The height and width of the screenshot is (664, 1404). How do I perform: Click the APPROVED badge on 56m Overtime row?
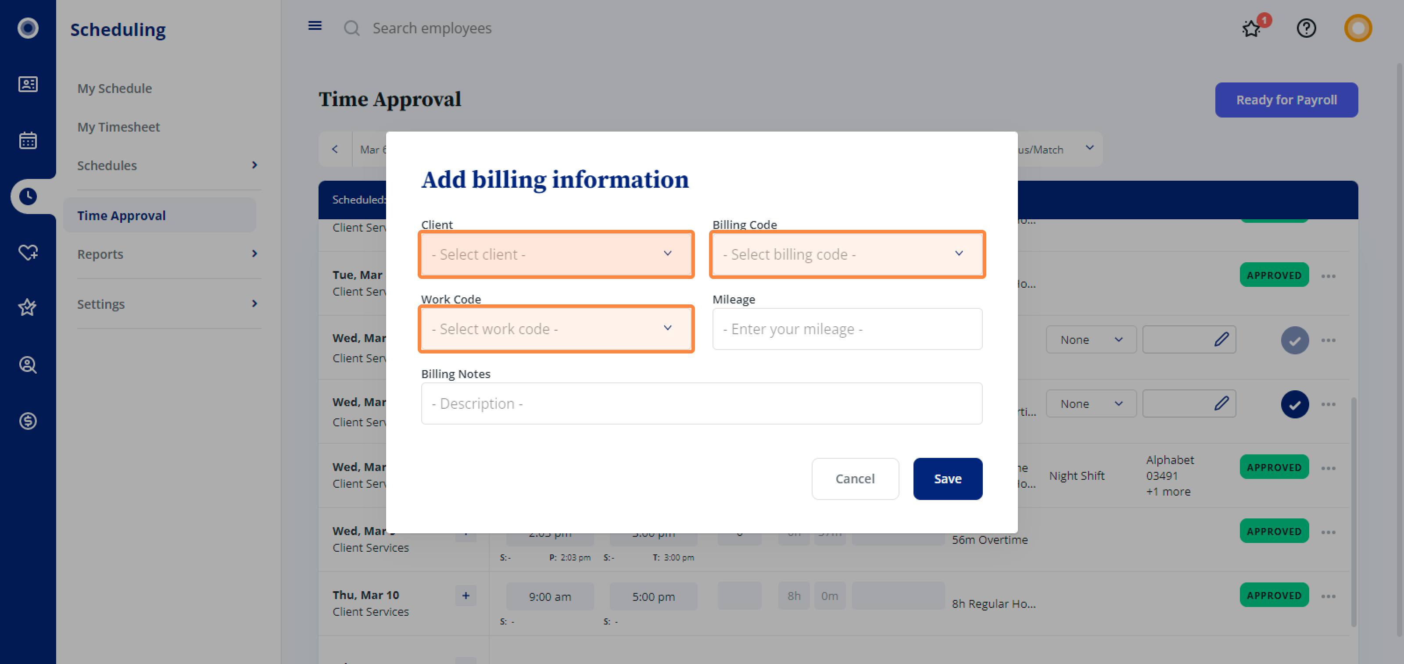[x=1274, y=531]
